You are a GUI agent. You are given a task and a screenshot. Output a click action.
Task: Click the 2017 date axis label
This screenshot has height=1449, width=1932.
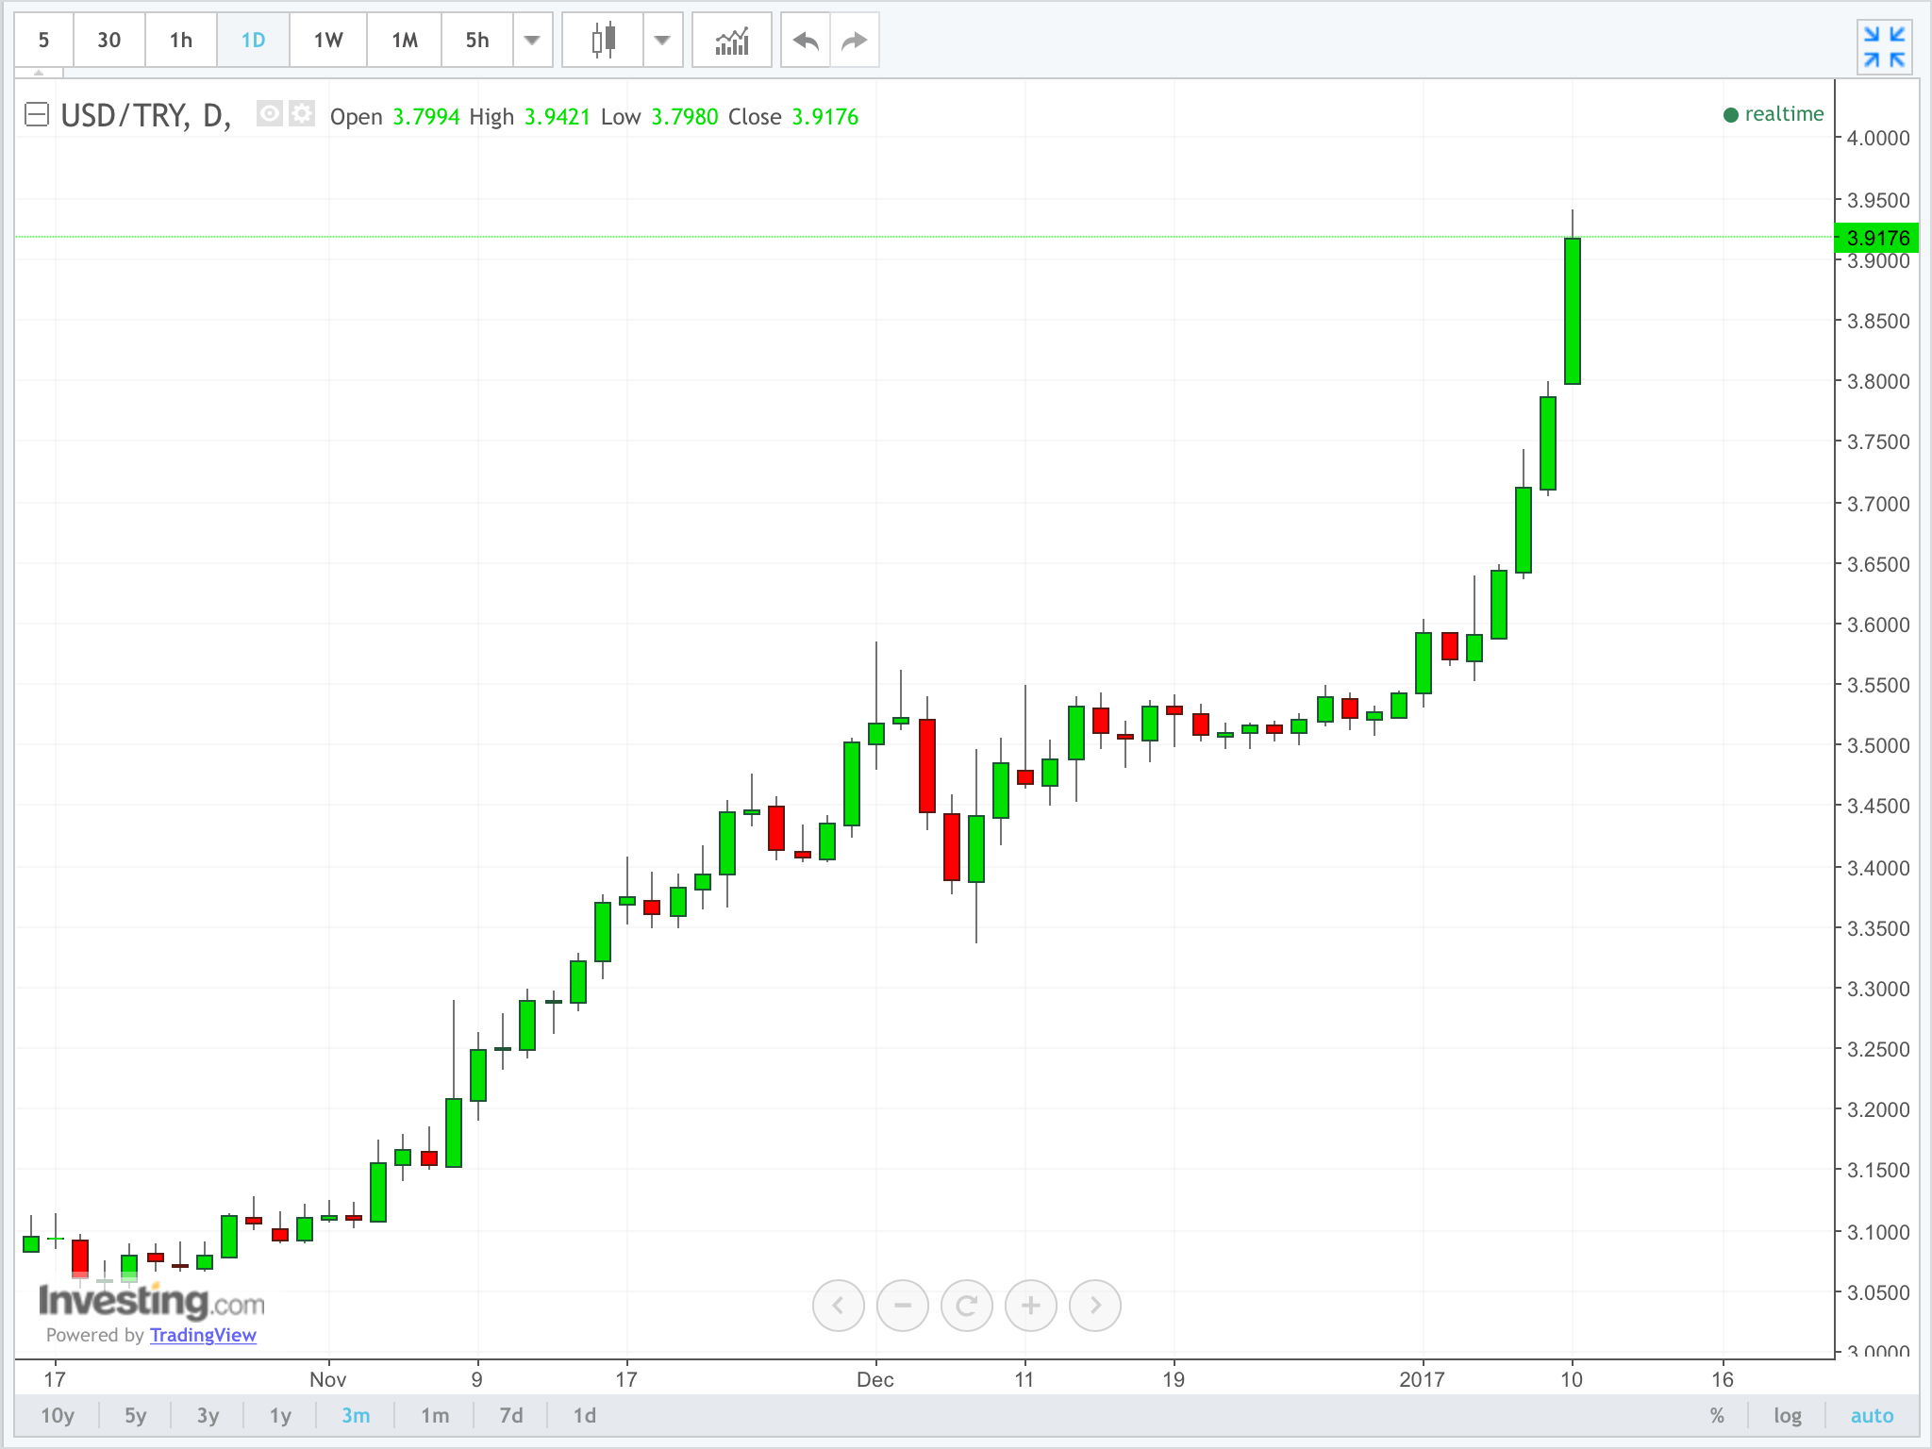[1423, 1379]
